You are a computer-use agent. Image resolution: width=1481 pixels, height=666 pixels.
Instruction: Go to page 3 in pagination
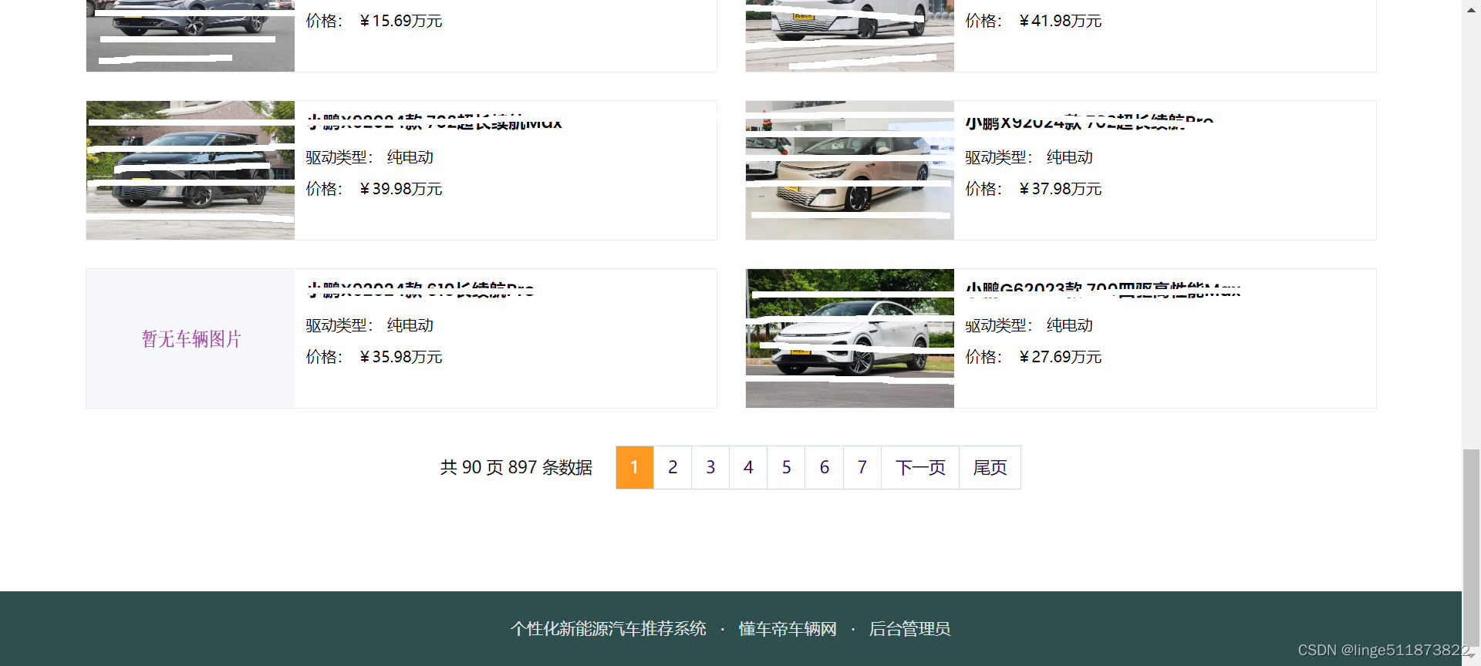coord(710,467)
